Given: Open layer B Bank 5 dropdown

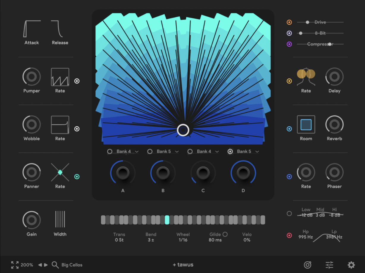Looking at the screenshot, I should coord(168,151).
